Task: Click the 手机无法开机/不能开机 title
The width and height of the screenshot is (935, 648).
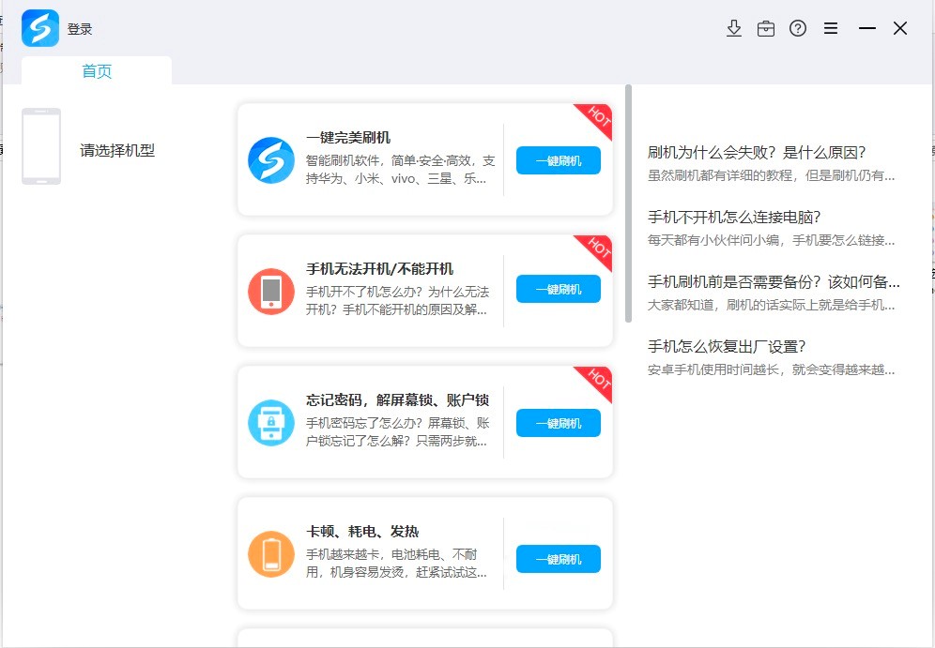Action: 380,268
